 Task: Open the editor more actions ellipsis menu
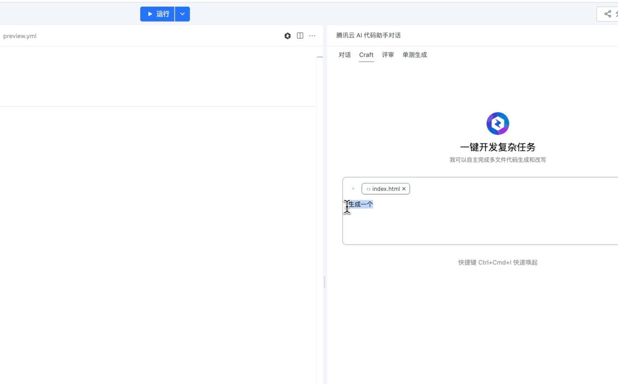[x=312, y=36]
